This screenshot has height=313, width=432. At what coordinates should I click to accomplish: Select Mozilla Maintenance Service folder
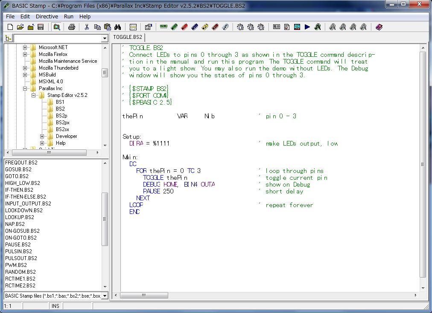tap(68, 61)
